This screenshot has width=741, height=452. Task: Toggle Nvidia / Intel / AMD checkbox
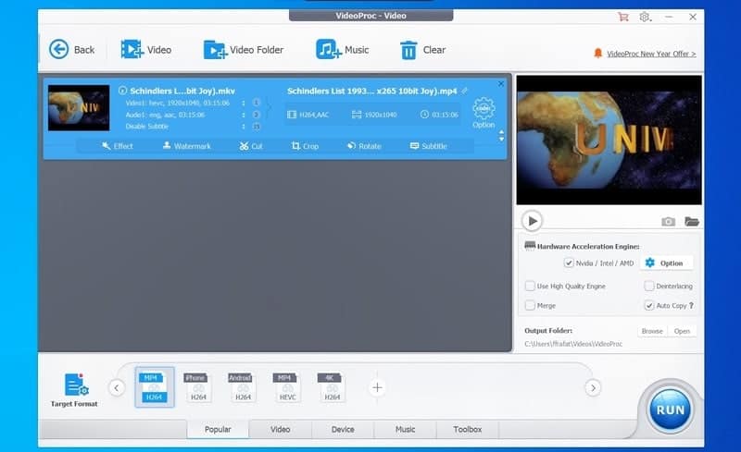569,263
